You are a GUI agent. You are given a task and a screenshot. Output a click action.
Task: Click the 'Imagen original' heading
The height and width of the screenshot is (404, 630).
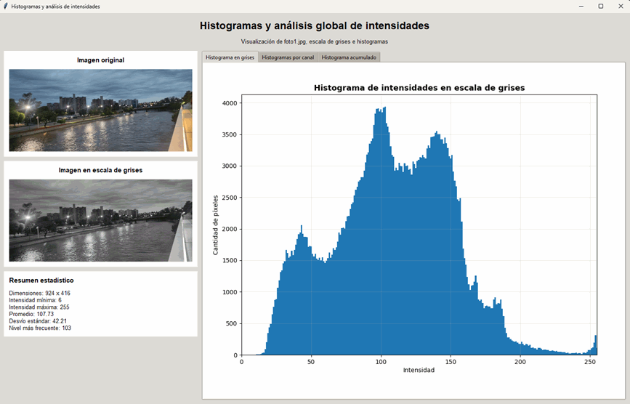tap(100, 60)
